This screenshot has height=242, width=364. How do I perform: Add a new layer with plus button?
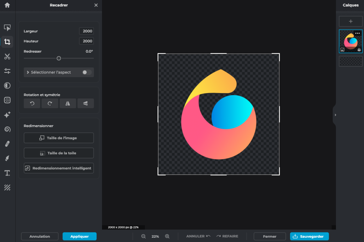[x=350, y=21]
